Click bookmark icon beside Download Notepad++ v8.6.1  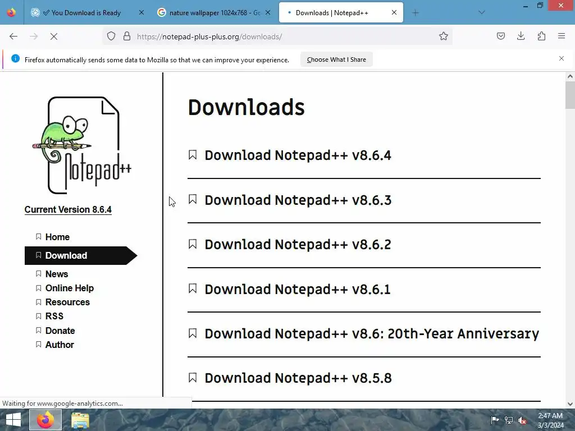(193, 289)
